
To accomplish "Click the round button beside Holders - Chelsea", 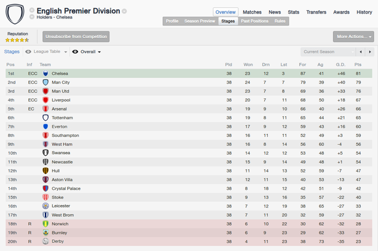I will 31,17.
